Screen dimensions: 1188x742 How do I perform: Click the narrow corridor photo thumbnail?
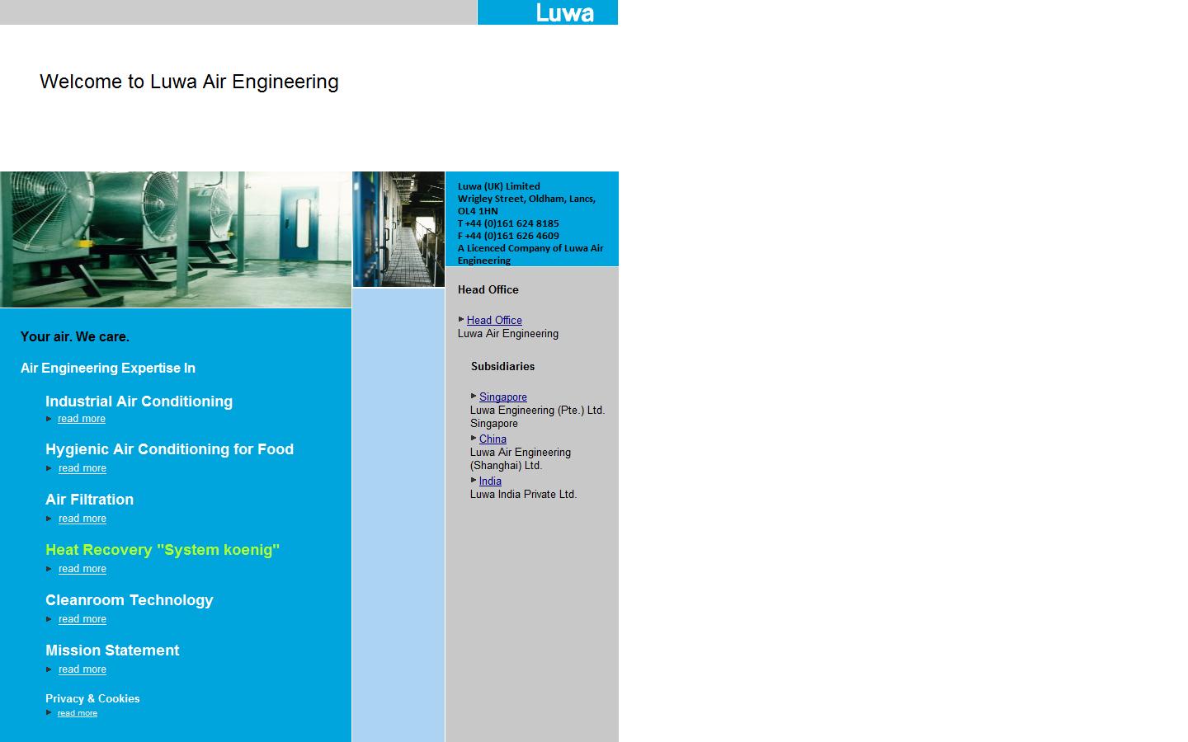click(x=398, y=228)
